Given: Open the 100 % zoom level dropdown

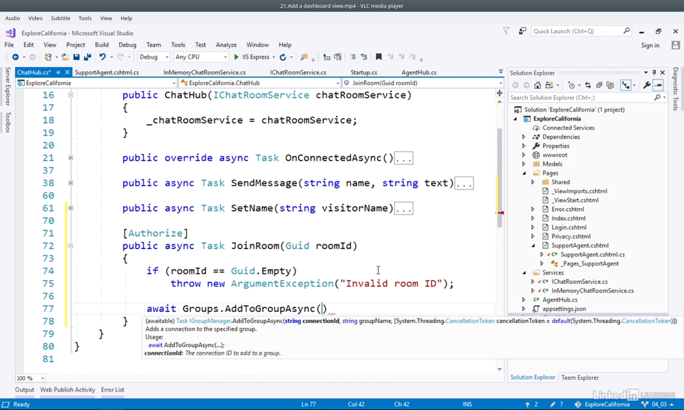Looking at the screenshot, I should click(31, 378).
